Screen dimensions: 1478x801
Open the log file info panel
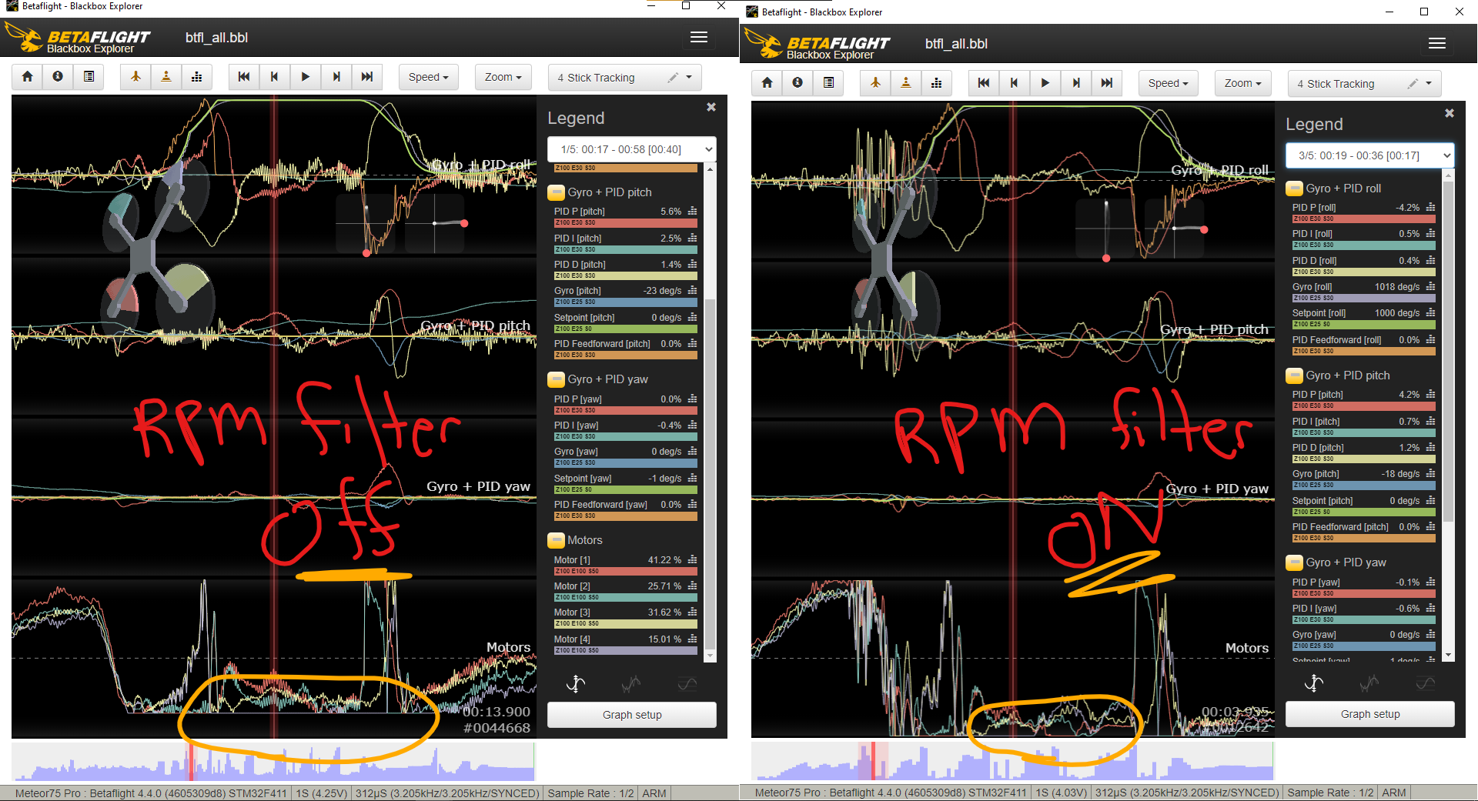click(x=58, y=77)
